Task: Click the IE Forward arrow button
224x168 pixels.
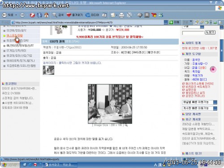Action: pos(22,15)
